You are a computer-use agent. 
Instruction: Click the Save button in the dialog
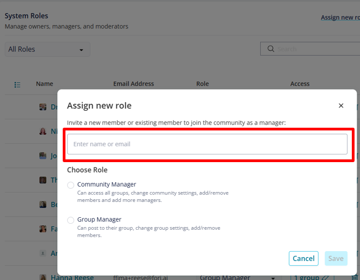point(336,258)
